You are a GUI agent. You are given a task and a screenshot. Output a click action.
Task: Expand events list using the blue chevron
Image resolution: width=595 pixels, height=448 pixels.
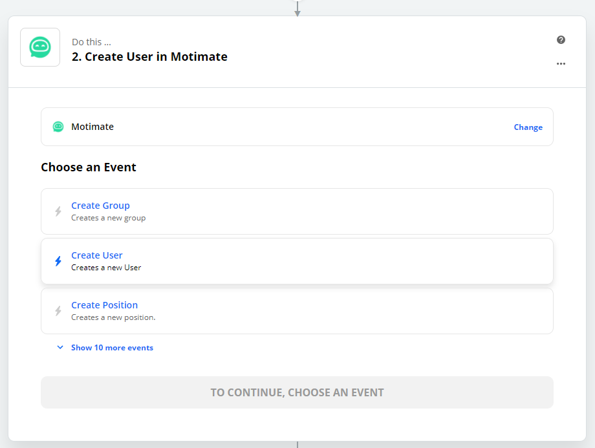pyautogui.click(x=60, y=348)
